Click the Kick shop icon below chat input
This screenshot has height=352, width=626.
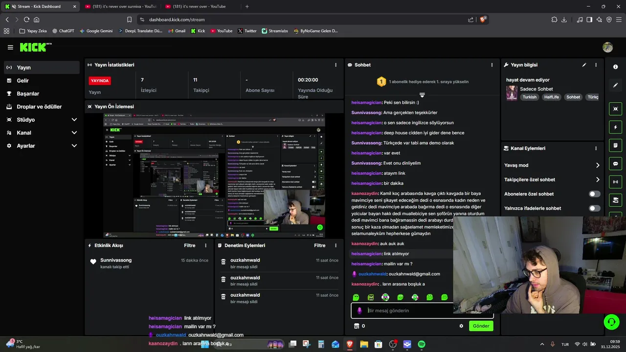pos(356,326)
